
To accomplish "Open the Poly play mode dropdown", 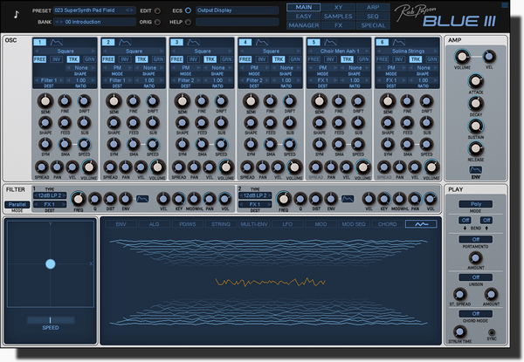I will pyautogui.click(x=474, y=203).
